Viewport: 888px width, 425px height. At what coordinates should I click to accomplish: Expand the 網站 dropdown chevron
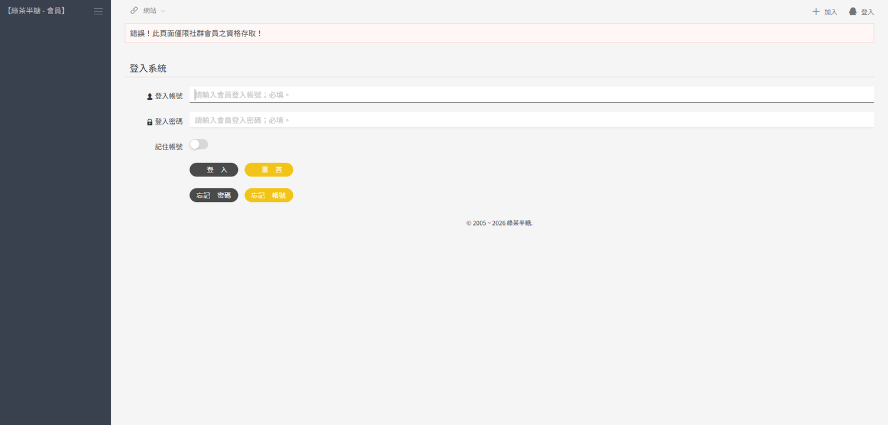(163, 11)
